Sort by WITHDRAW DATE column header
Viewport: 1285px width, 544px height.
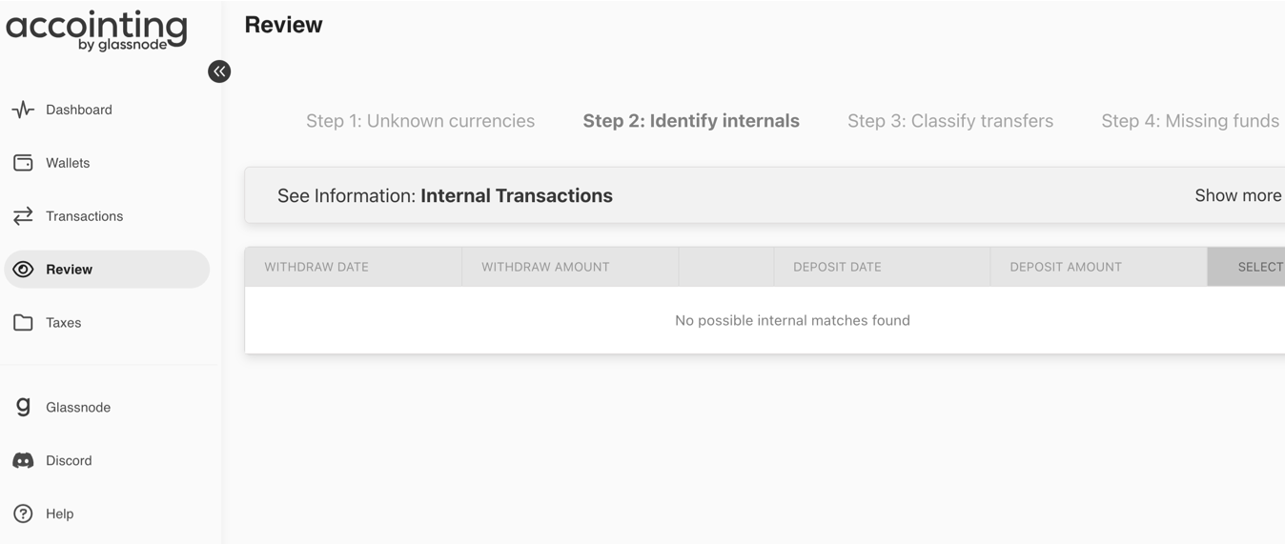(316, 267)
